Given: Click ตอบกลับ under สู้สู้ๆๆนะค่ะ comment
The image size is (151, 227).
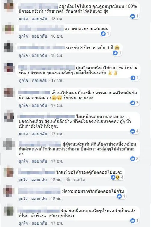Looking at the screenshot, I should pos(39,161).
